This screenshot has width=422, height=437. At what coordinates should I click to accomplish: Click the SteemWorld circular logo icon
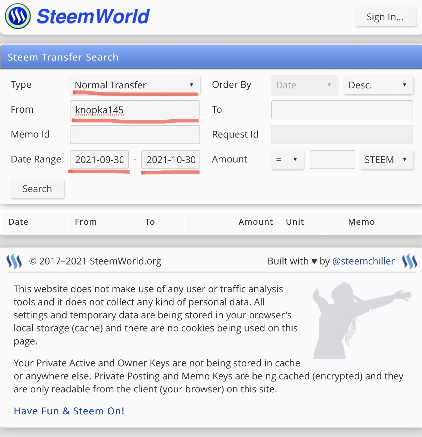(x=18, y=16)
